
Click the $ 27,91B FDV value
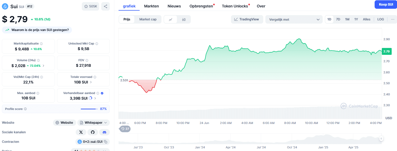(x=83, y=66)
